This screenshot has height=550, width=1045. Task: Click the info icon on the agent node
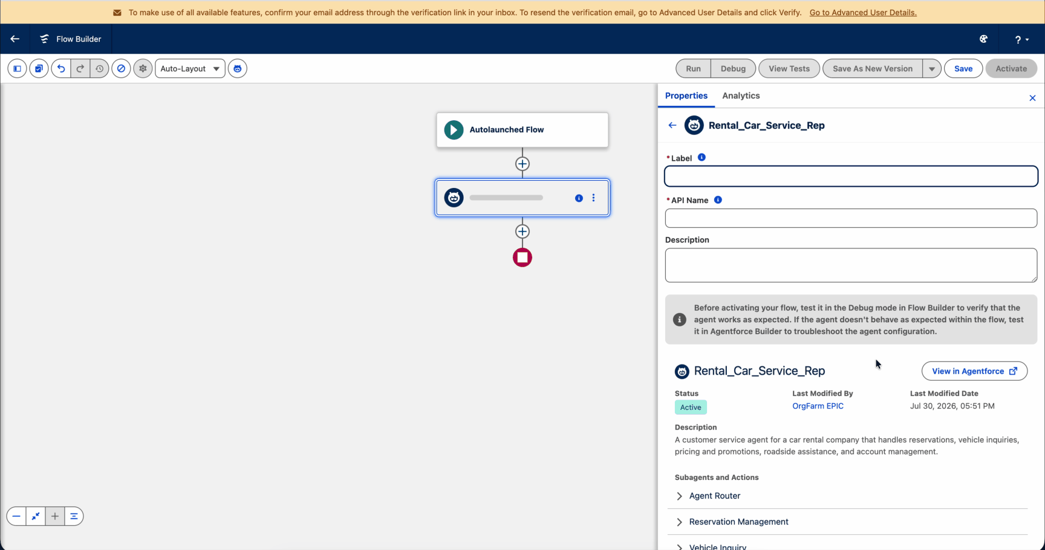click(x=579, y=198)
